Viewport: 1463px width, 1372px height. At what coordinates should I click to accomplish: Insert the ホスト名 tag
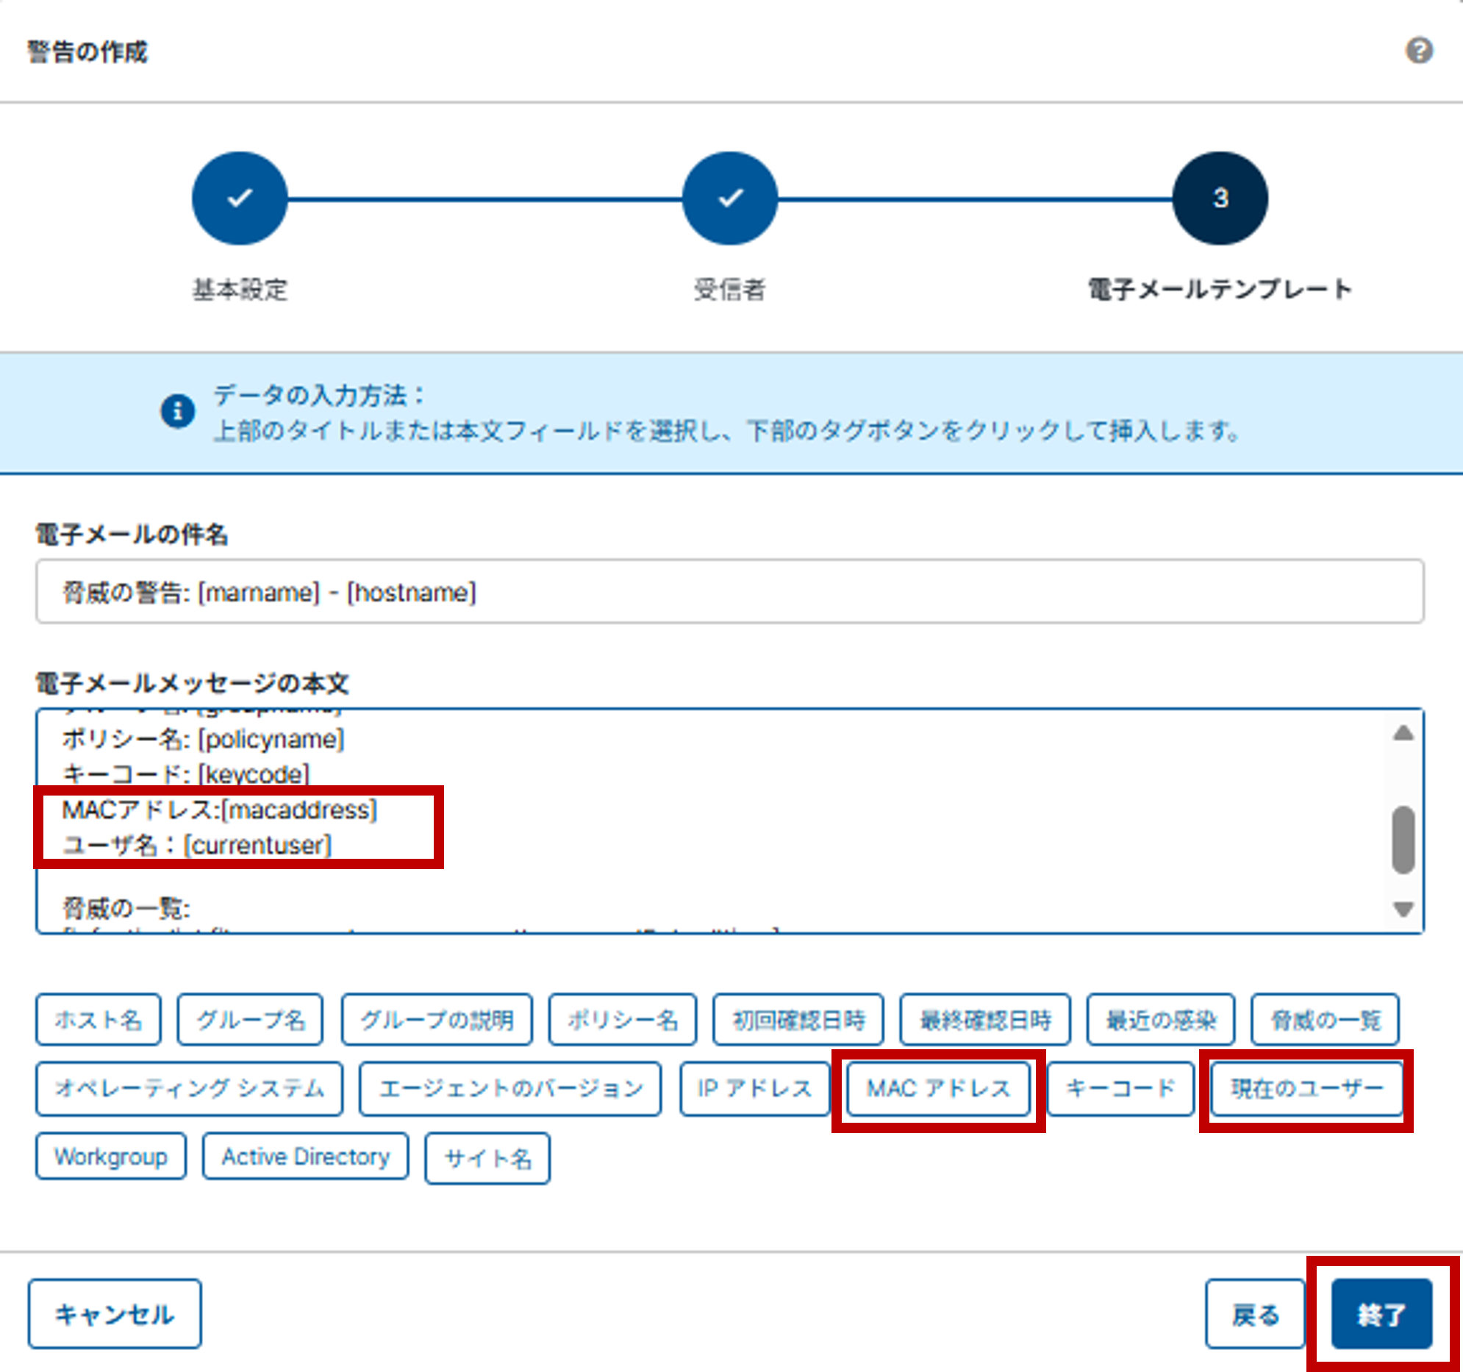98,1019
